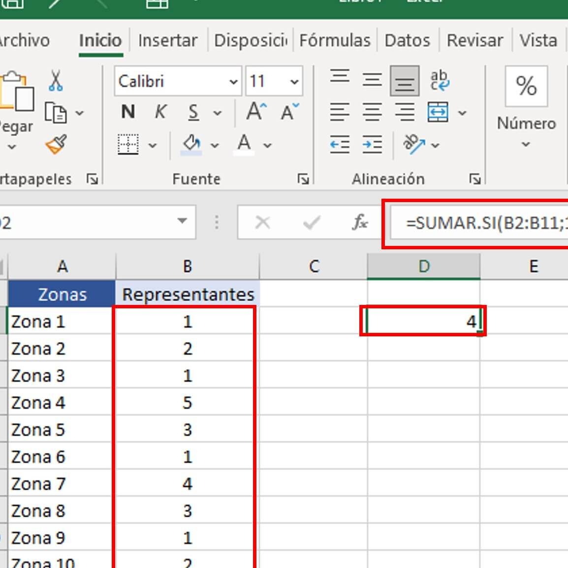Toggle bottom vertical alignment button
The width and height of the screenshot is (568, 568).
405,81
